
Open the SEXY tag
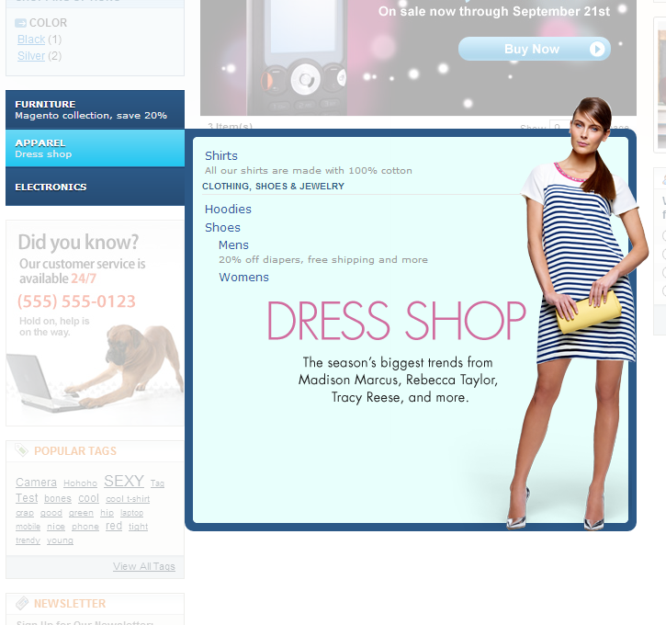point(124,481)
